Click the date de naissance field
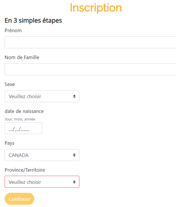 click(x=23, y=128)
